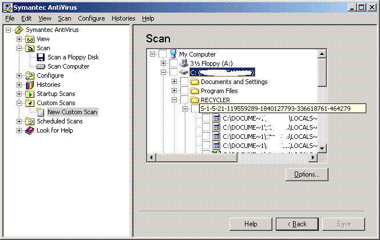Click the vertical scrollbar thumb in scan tree

tap(322, 73)
